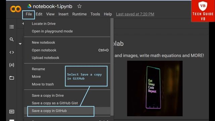Open the files folder sidebar icon
Viewport: 215px width, 121px height.
pos(12,78)
